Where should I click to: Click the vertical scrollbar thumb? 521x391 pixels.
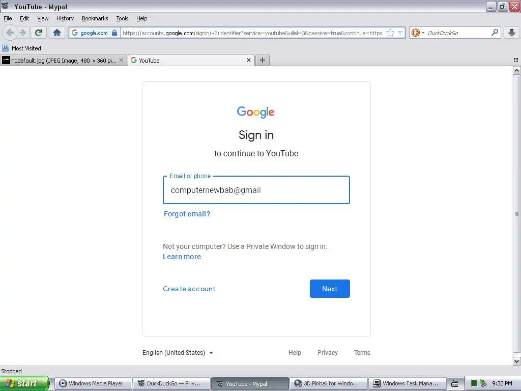pyautogui.click(x=516, y=214)
